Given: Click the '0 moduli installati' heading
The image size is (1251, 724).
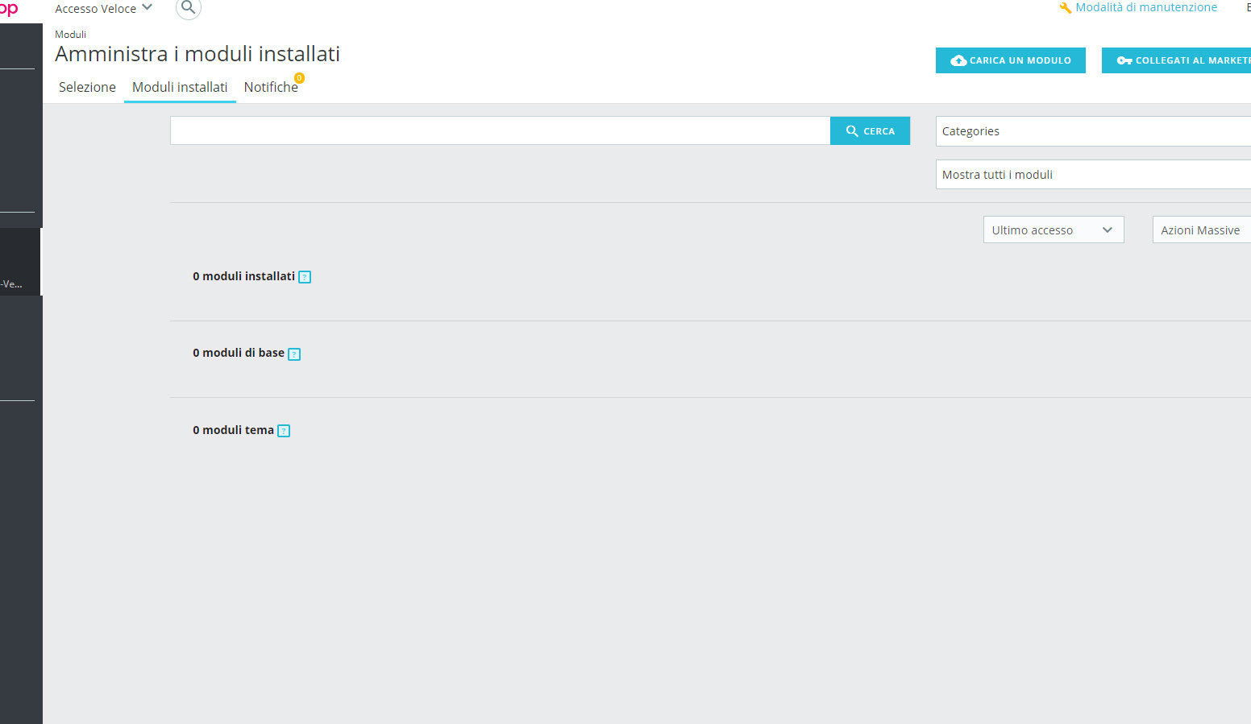Looking at the screenshot, I should [x=243, y=276].
